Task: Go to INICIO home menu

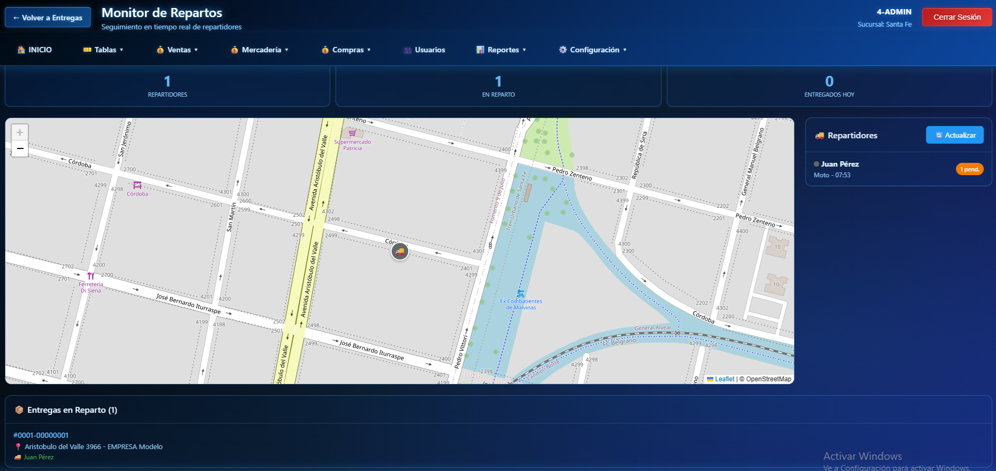Action: 35,50
